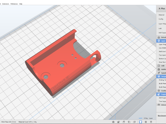The image size is (166, 124).
Task: Switch to right side view cube icon
Action: (134, 122)
